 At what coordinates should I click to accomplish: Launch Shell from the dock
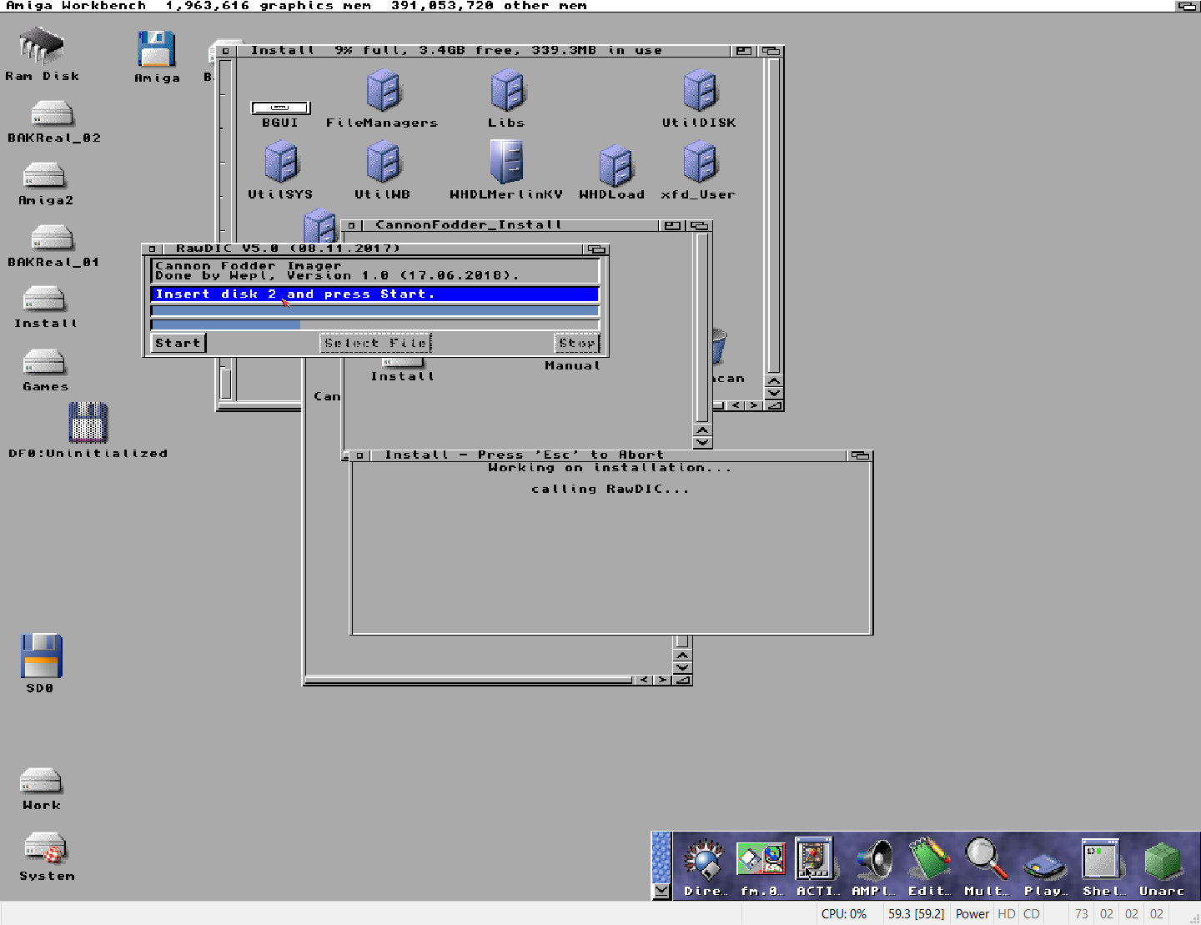point(1102,859)
